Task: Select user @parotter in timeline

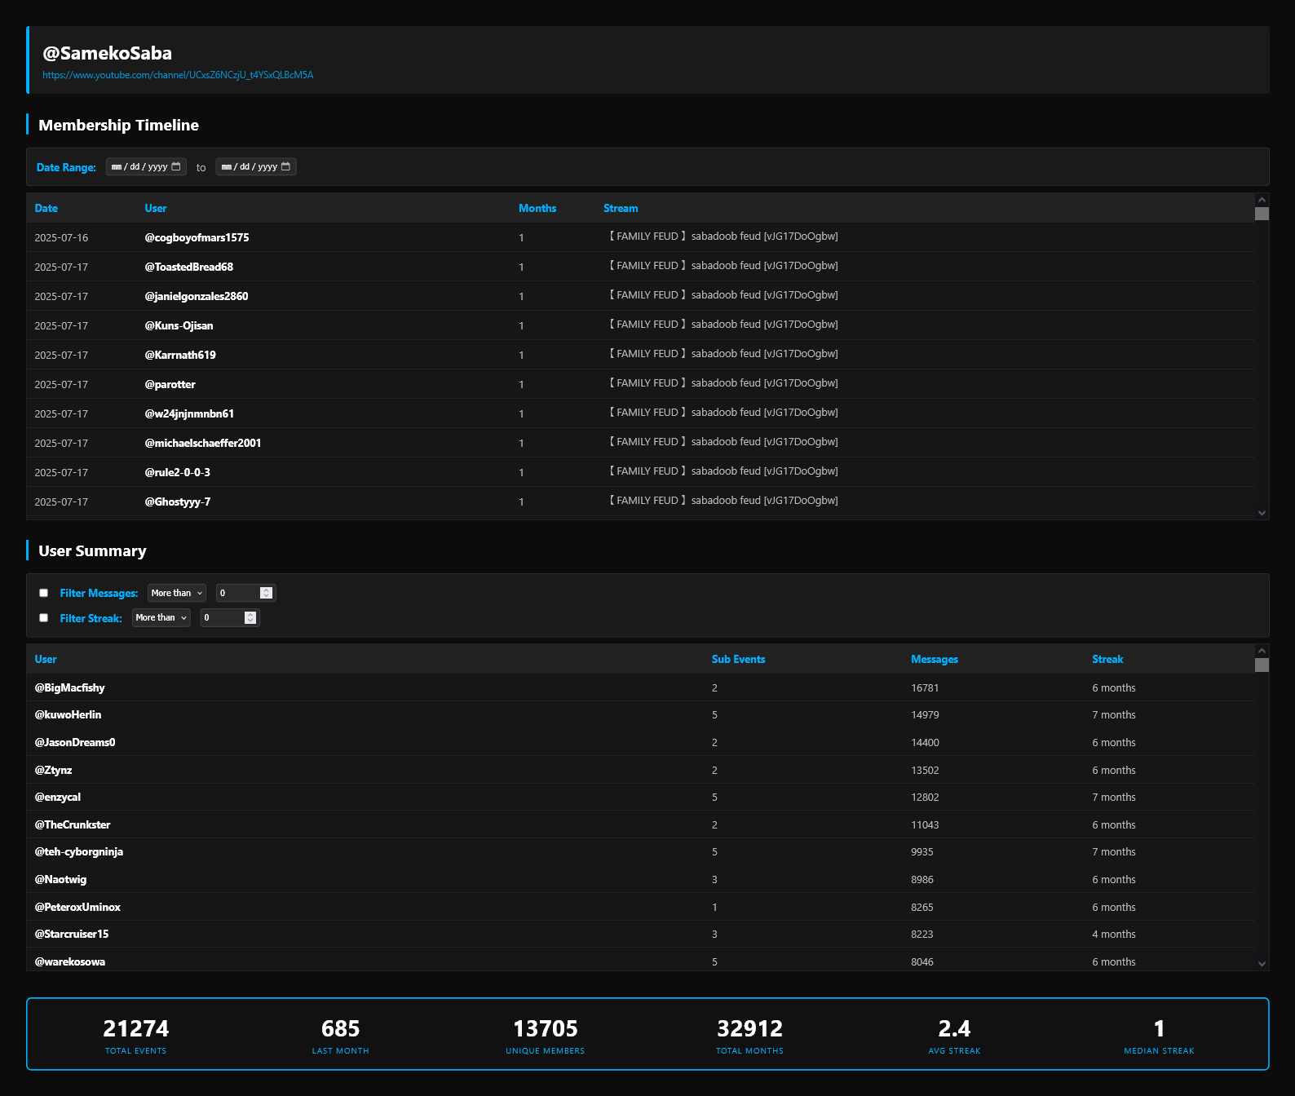Action: tap(170, 384)
